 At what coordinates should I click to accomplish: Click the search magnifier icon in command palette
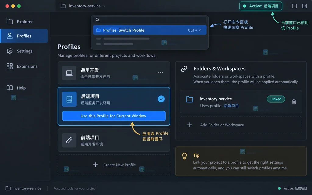[x=97, y=20]
